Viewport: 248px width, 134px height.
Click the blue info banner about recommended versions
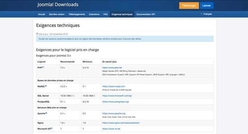point(125,39)
